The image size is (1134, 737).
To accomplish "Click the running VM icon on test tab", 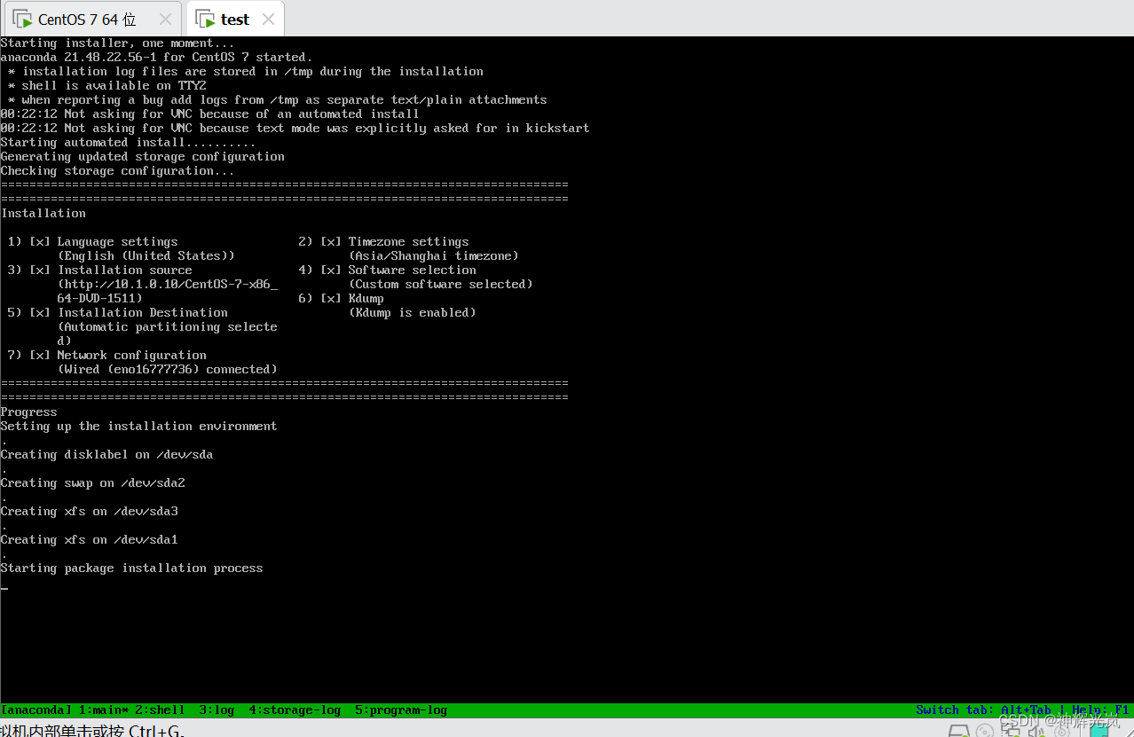I will [205, 19].
